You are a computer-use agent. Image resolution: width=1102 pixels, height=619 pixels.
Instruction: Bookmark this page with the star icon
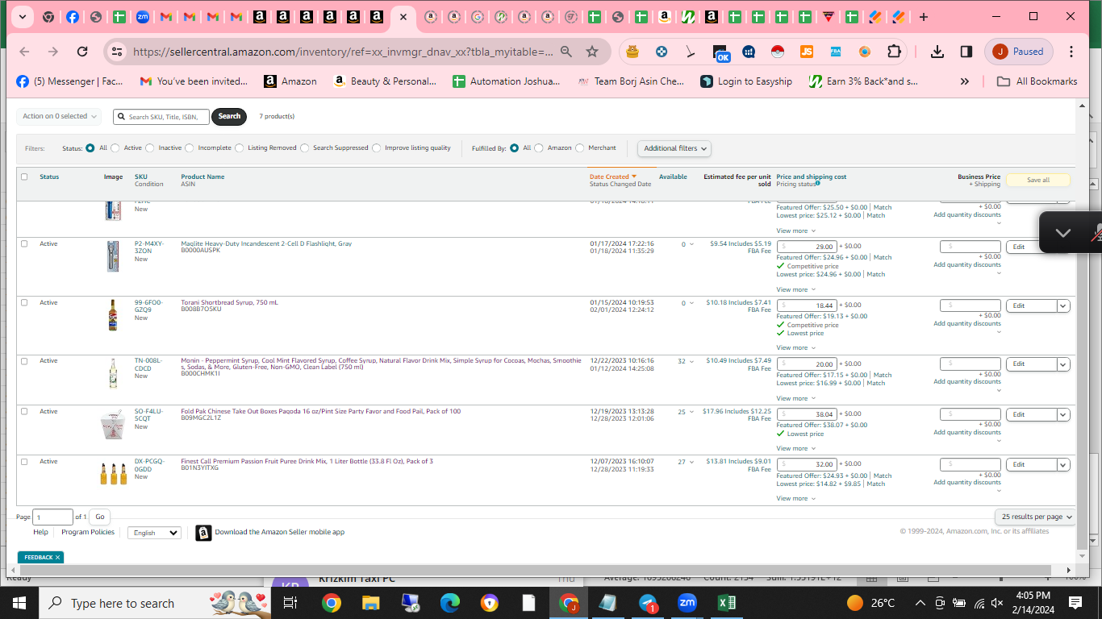coord(592,52)
